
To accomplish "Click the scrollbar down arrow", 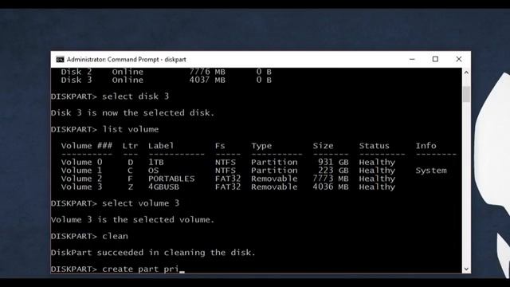I will tap(466, 269).
